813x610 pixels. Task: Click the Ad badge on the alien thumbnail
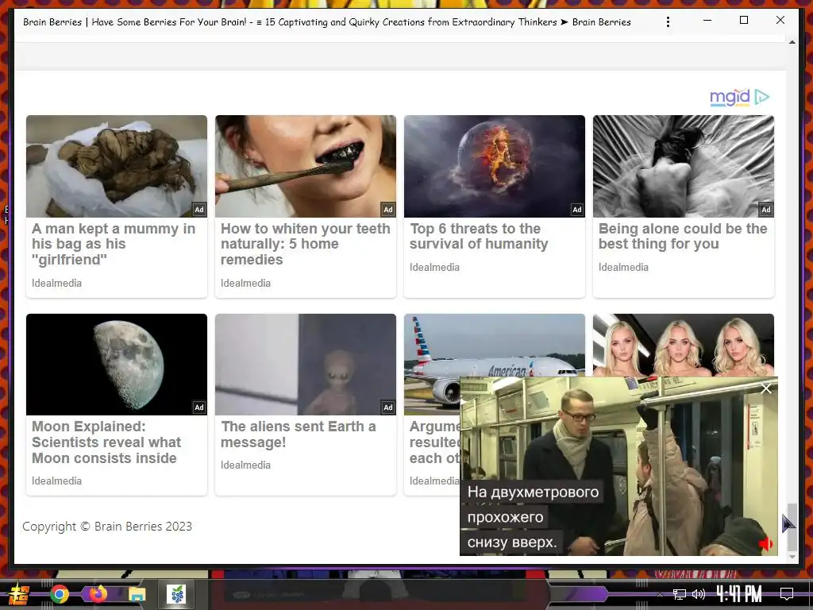pyautogui.click(x=387, y=407)
